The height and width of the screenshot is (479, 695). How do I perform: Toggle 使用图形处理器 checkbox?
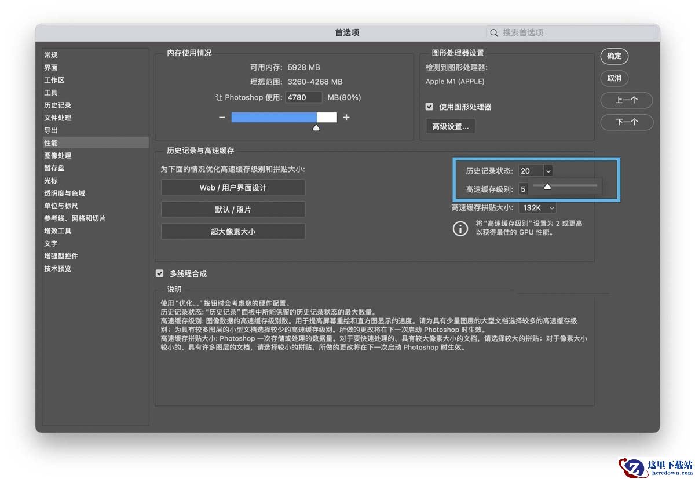pyautogui.click(x=429, y=107)
